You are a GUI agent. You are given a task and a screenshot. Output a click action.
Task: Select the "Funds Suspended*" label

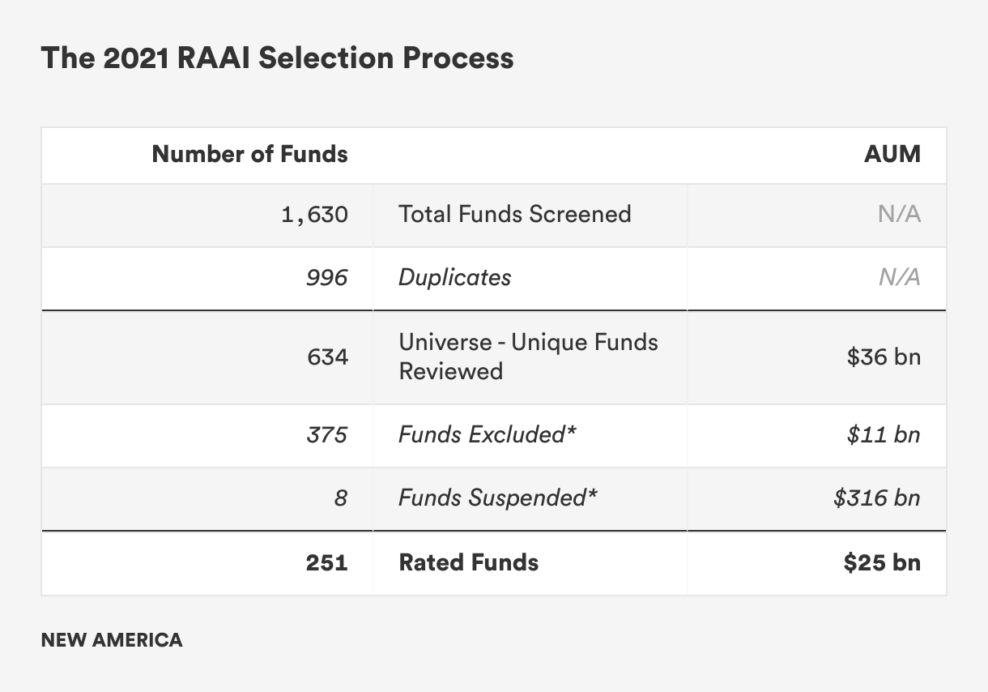(497, 498)
